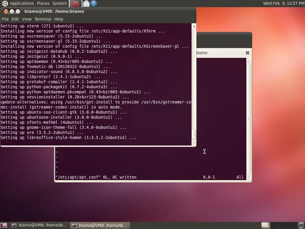Click the back terminal's scrollbar thumb
The height and width of the screenshot is (229, 305).
click(x=249, y=119)
